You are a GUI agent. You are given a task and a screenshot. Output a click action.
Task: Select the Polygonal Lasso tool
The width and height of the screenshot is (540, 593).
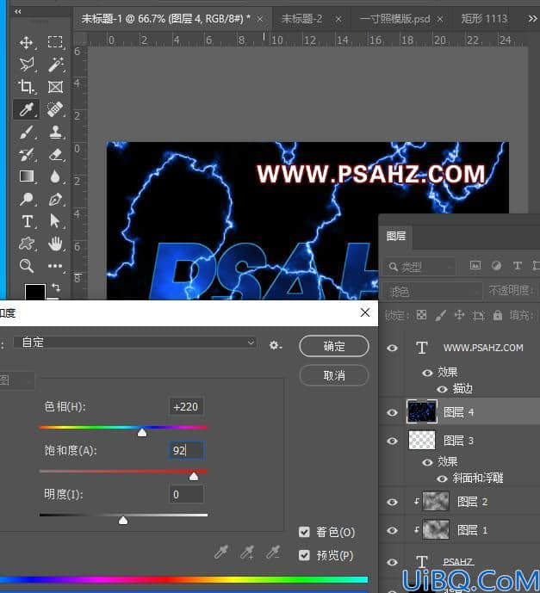27,65
